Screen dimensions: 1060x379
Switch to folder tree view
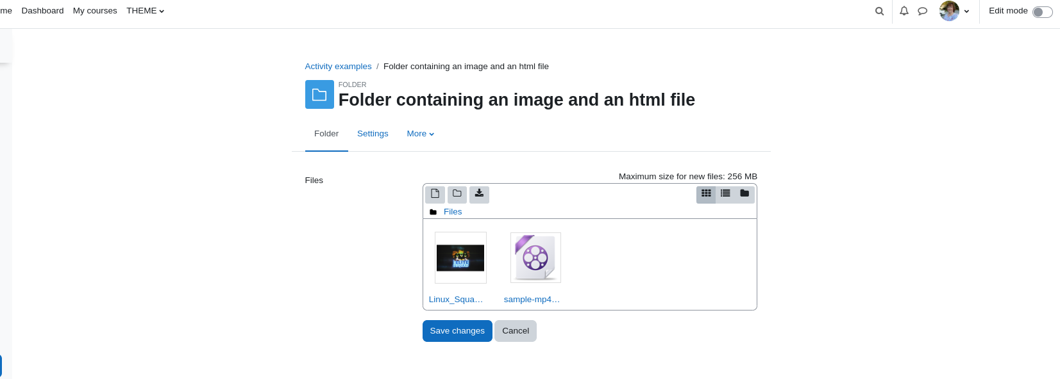click(x=745, y=194)
